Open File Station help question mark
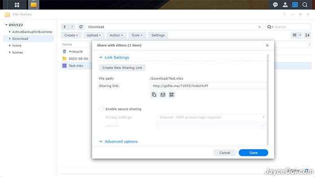This screenshot has height=177, width=315. 284,14
